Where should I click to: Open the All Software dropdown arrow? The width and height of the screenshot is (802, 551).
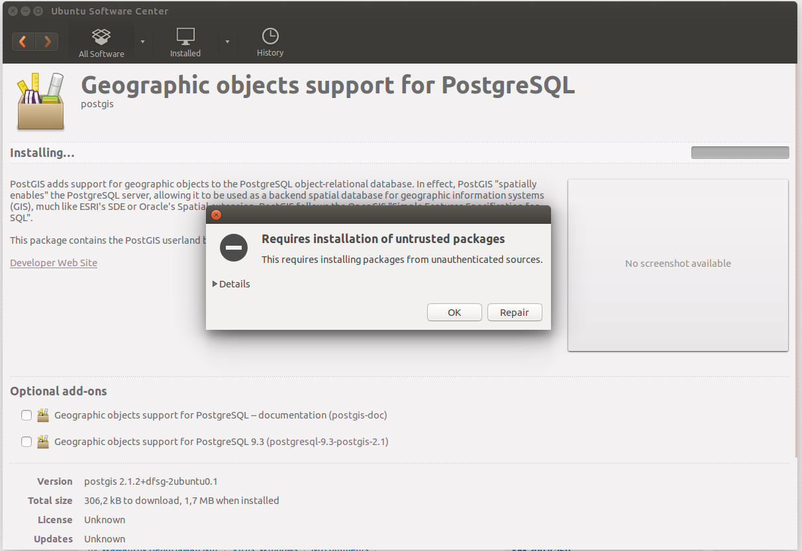[142, 42]
